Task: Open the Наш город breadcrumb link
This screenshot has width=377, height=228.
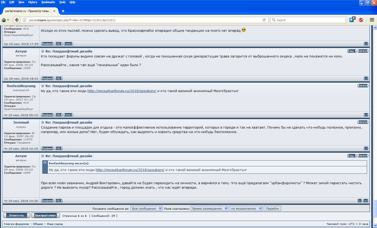Action: click(55, 224)
